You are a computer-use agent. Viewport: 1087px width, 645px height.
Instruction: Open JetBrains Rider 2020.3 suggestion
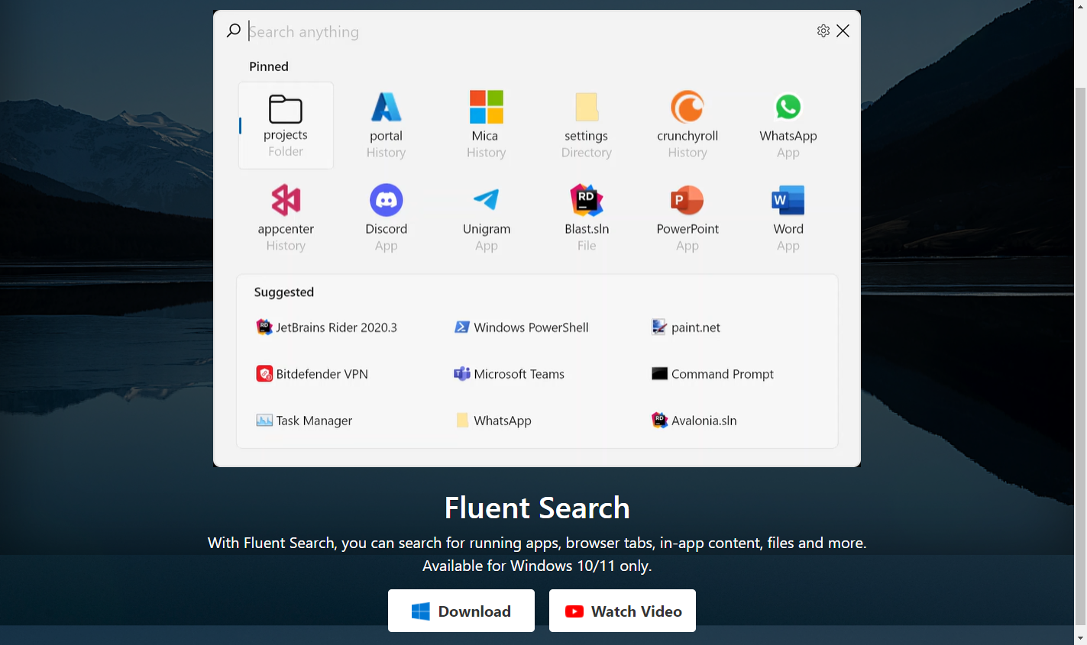pyautogui.click(x=336, y=327)
